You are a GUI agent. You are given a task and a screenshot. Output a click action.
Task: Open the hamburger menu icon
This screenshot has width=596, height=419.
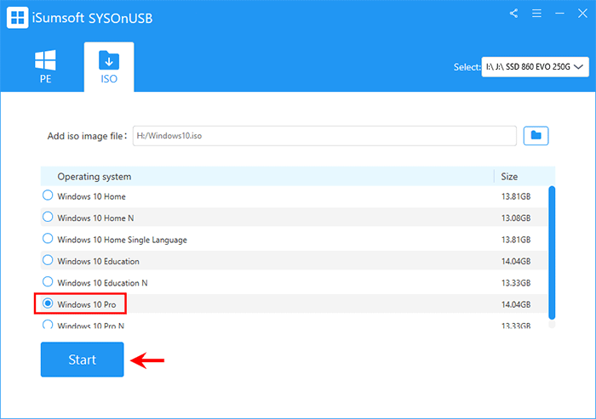(x=536, y=14)
